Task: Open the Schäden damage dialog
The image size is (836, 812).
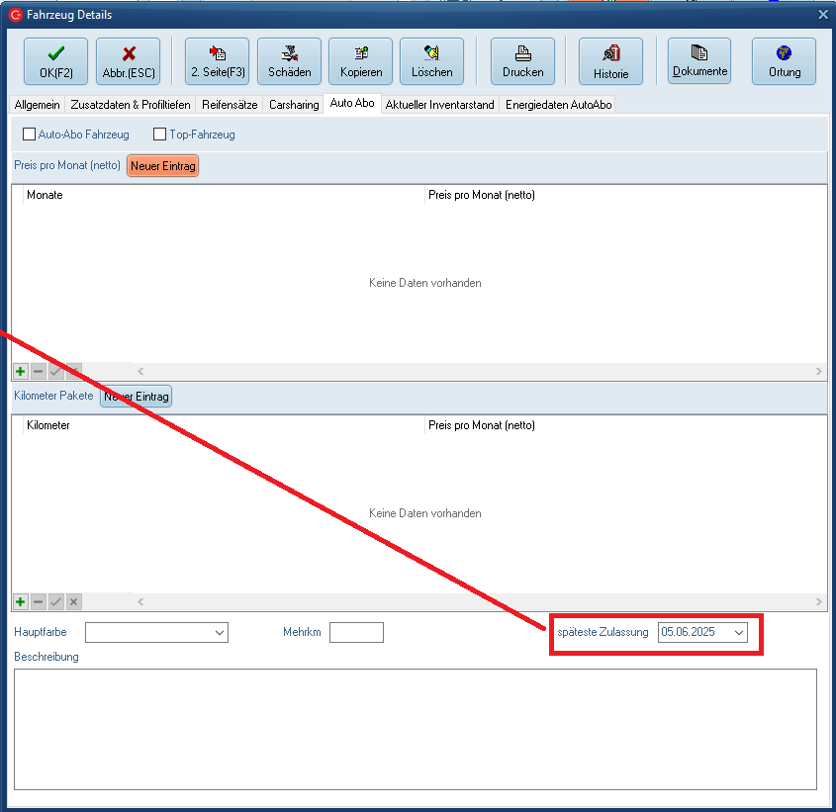Action: click(289, 61)
